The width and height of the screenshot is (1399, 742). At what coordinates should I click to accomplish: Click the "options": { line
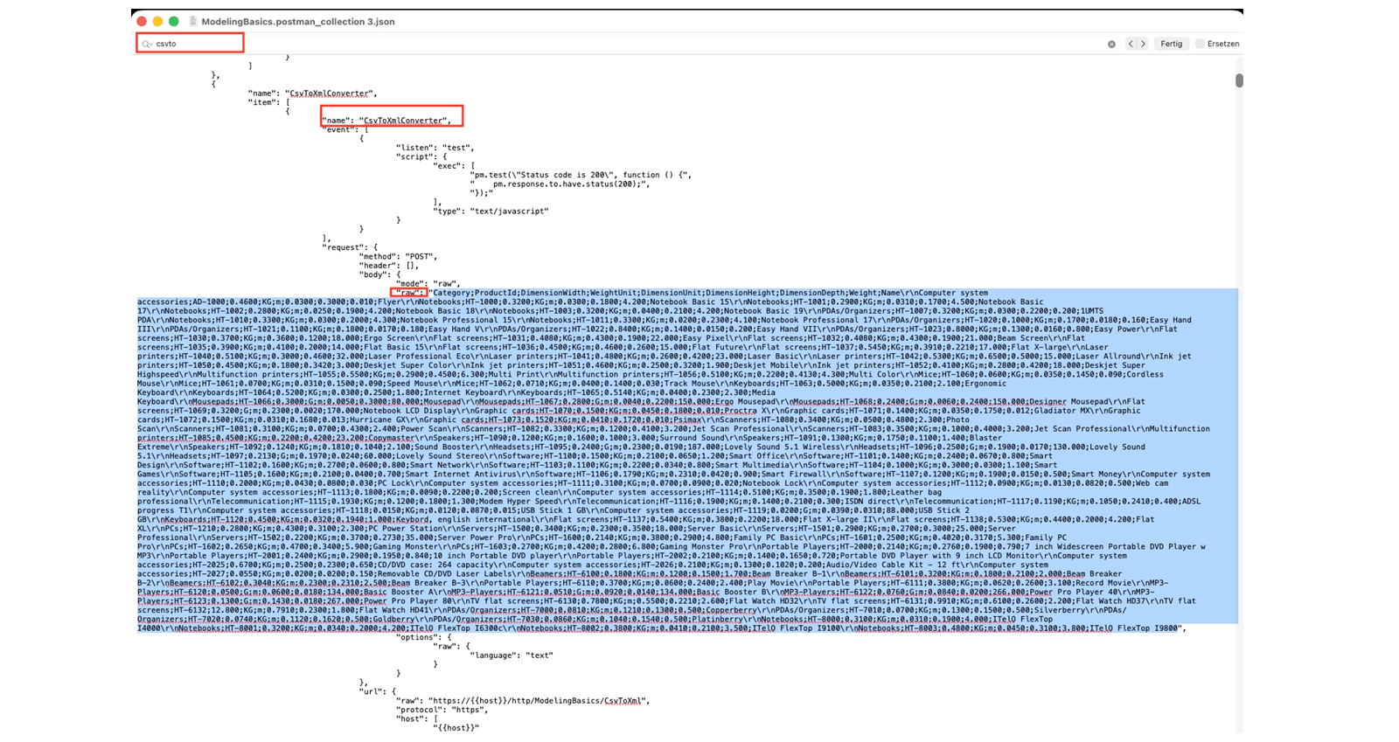coord(424,637)
